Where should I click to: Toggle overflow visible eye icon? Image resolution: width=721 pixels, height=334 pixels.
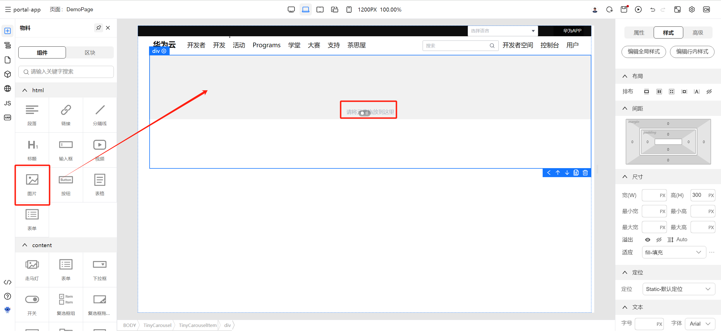point(647,240)
